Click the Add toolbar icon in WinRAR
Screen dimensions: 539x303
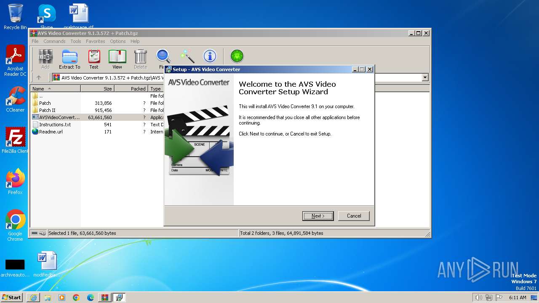coord(45,59)
